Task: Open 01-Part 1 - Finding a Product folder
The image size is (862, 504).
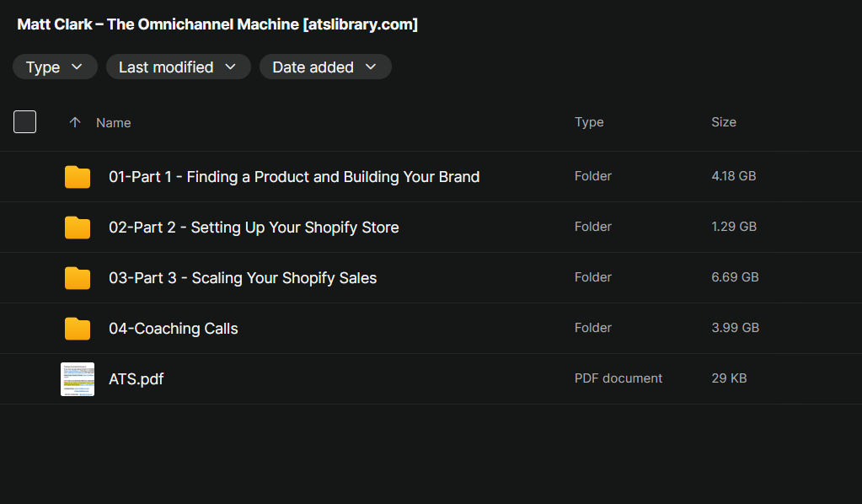Action: [294, 177]
